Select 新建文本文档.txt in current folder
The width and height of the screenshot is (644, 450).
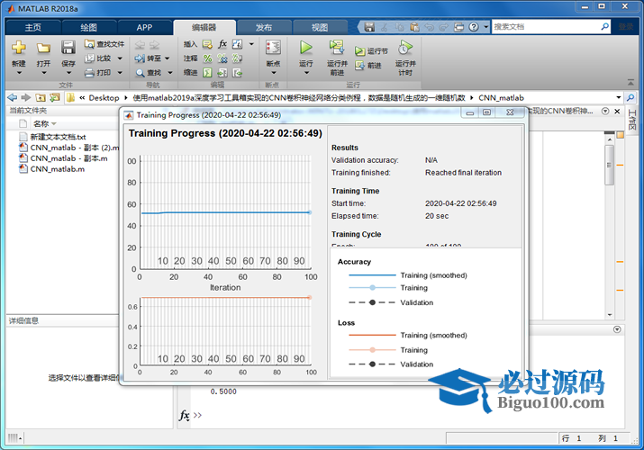coord(57,136)
